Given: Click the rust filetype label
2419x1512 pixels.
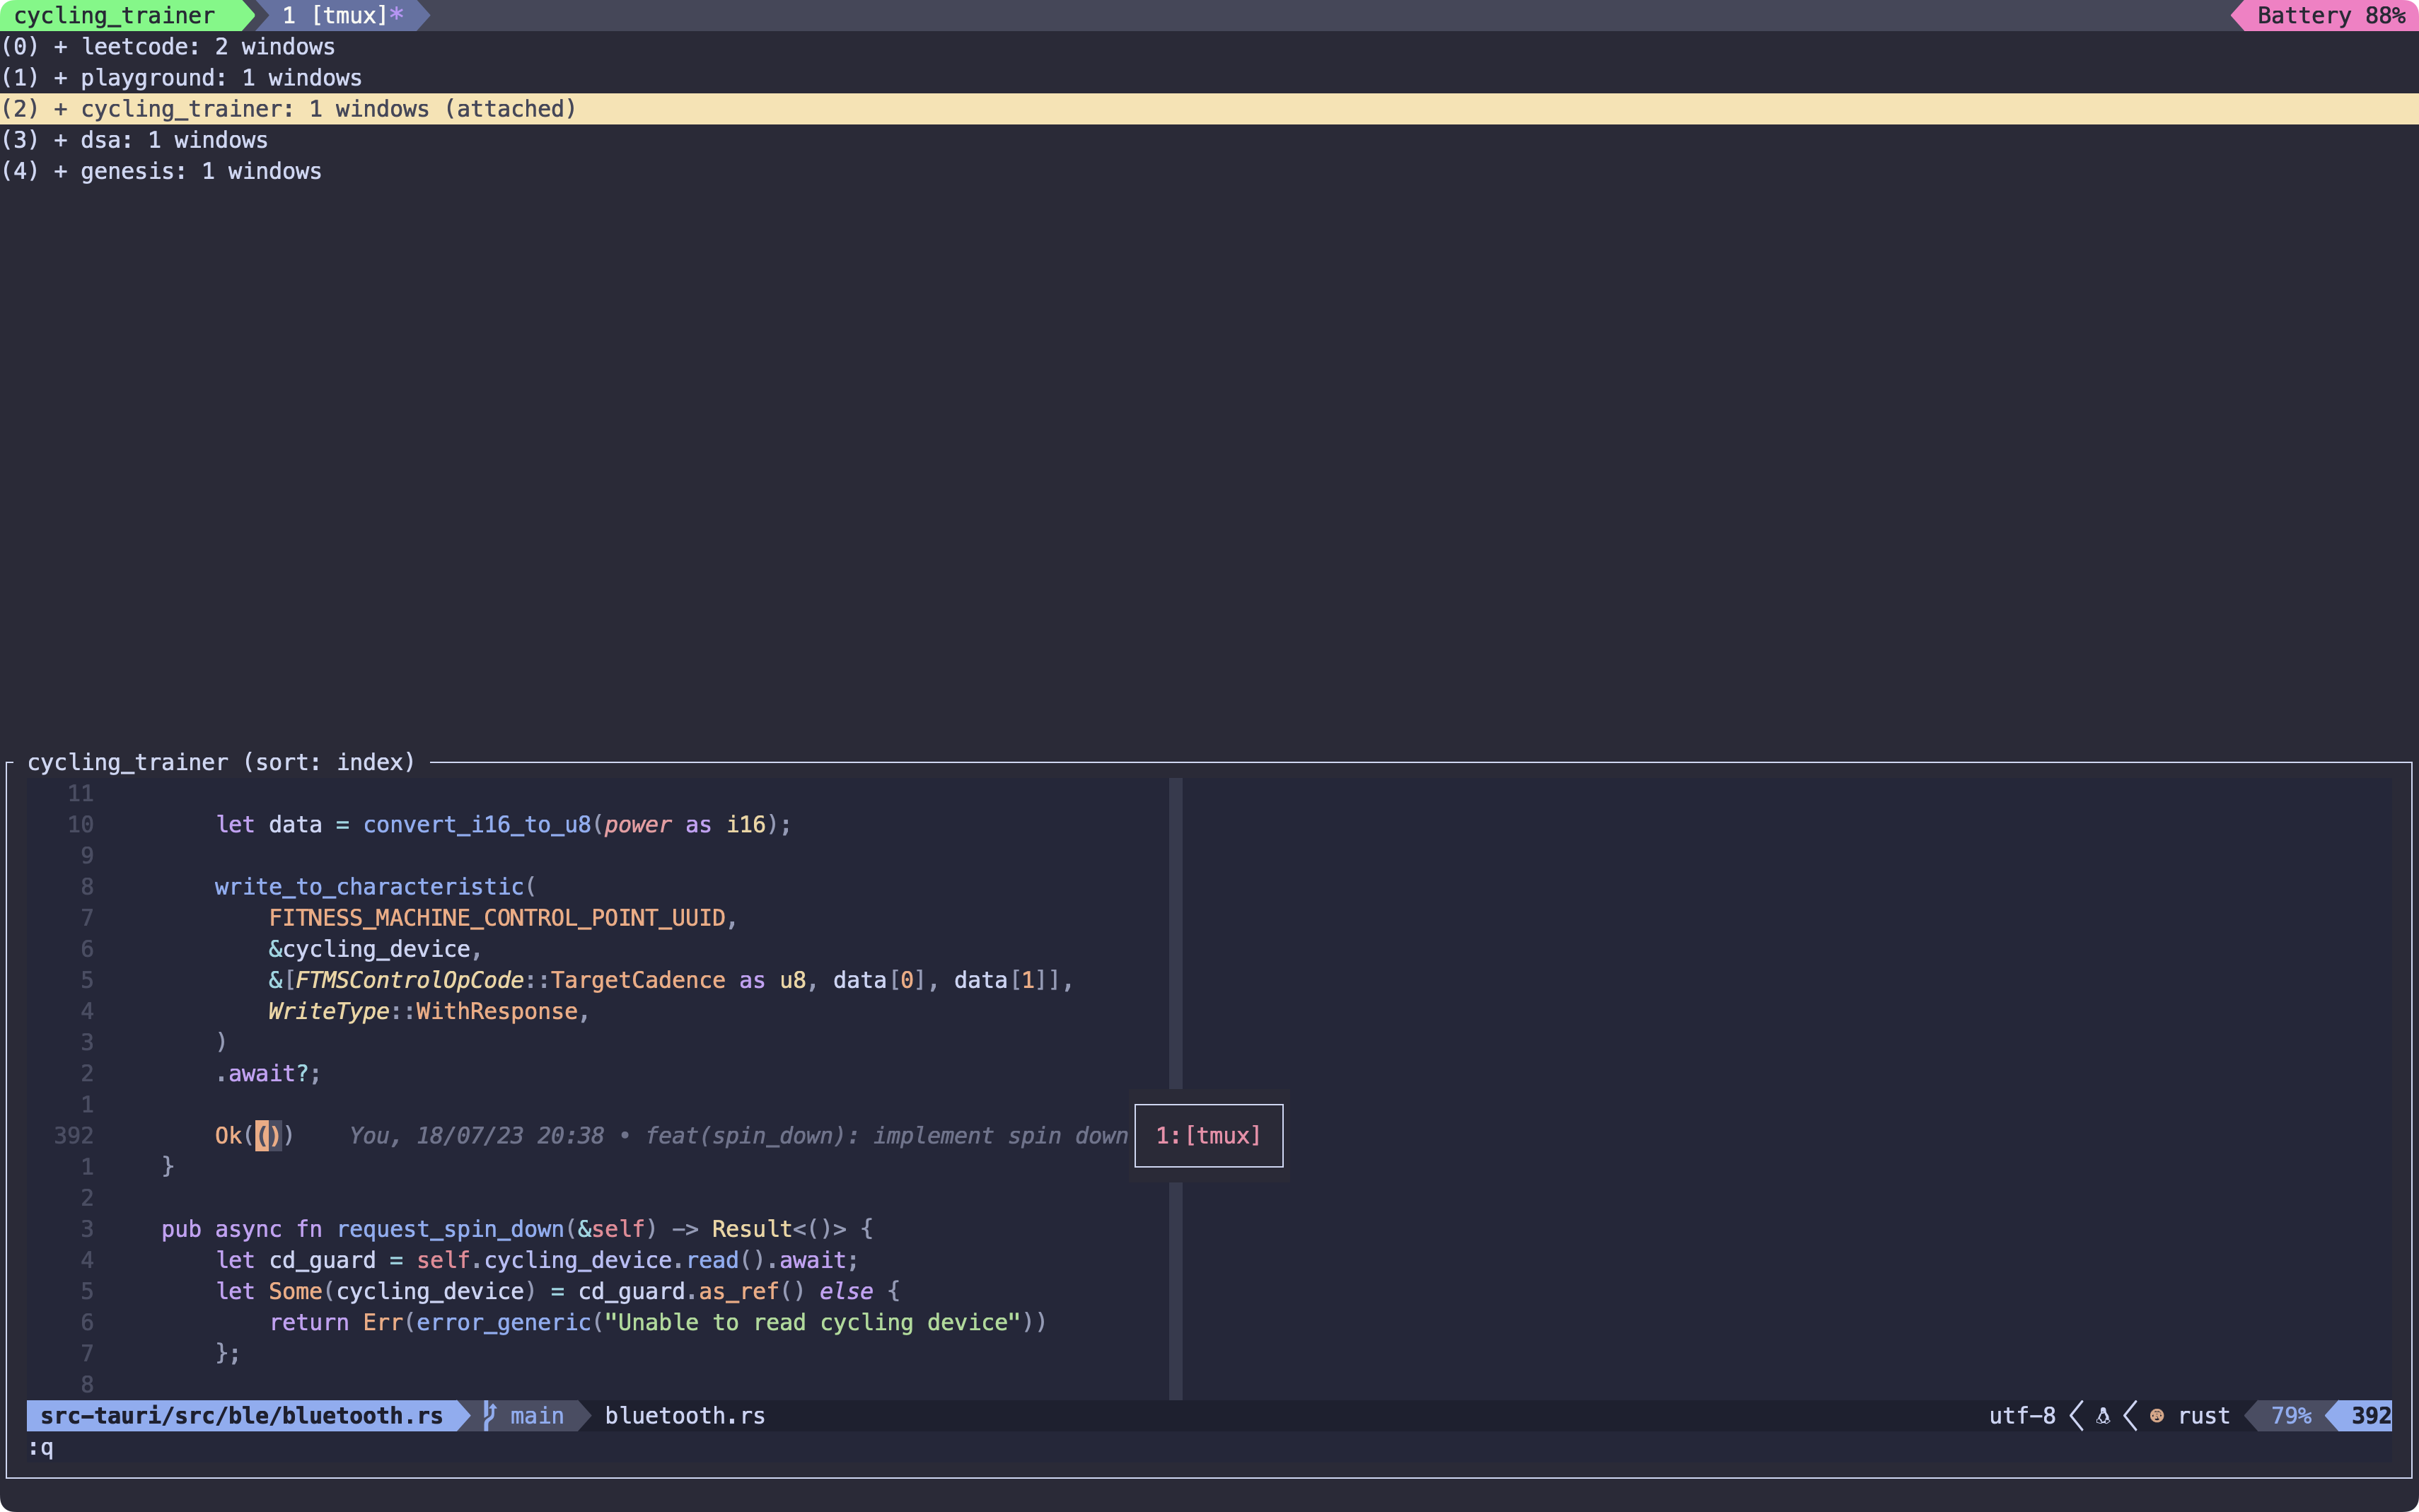Looking at the screenshot, I should [x=2203, y=1415].
